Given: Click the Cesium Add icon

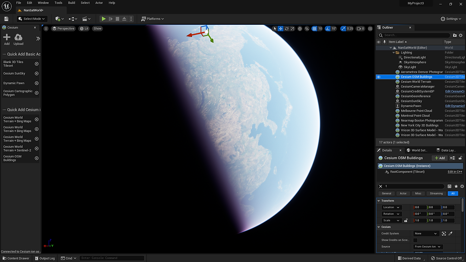Looking at the screenshot, I should pos(7,39).
